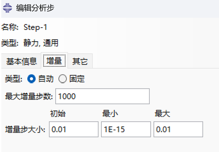
Task: Click the Step-1 name text
Action: point(35,27)
